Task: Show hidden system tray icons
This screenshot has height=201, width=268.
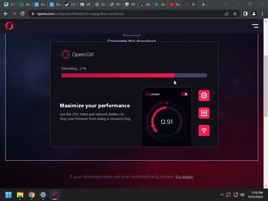Action: pos(222,195)
